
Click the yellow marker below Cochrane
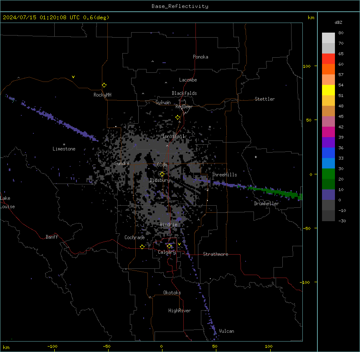(142, 247)
